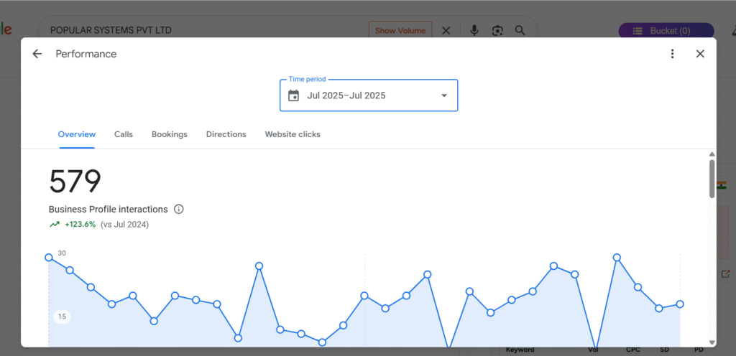Image resolution: width=736 pixels, height=356 pixels.
Task: Select the Directions tab
Action: [x=226, y=134]
